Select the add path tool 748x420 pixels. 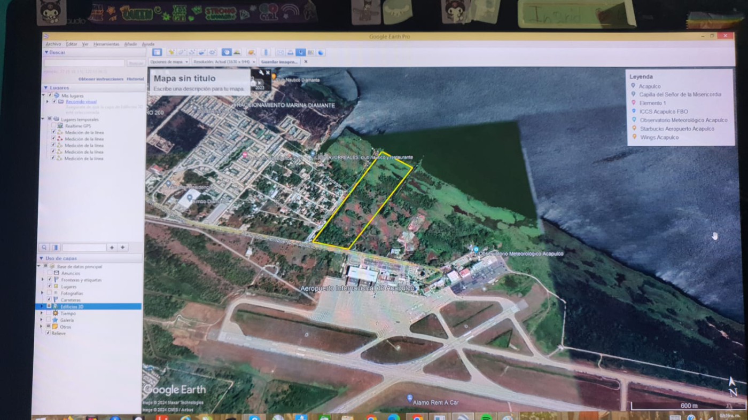point(192,52)
